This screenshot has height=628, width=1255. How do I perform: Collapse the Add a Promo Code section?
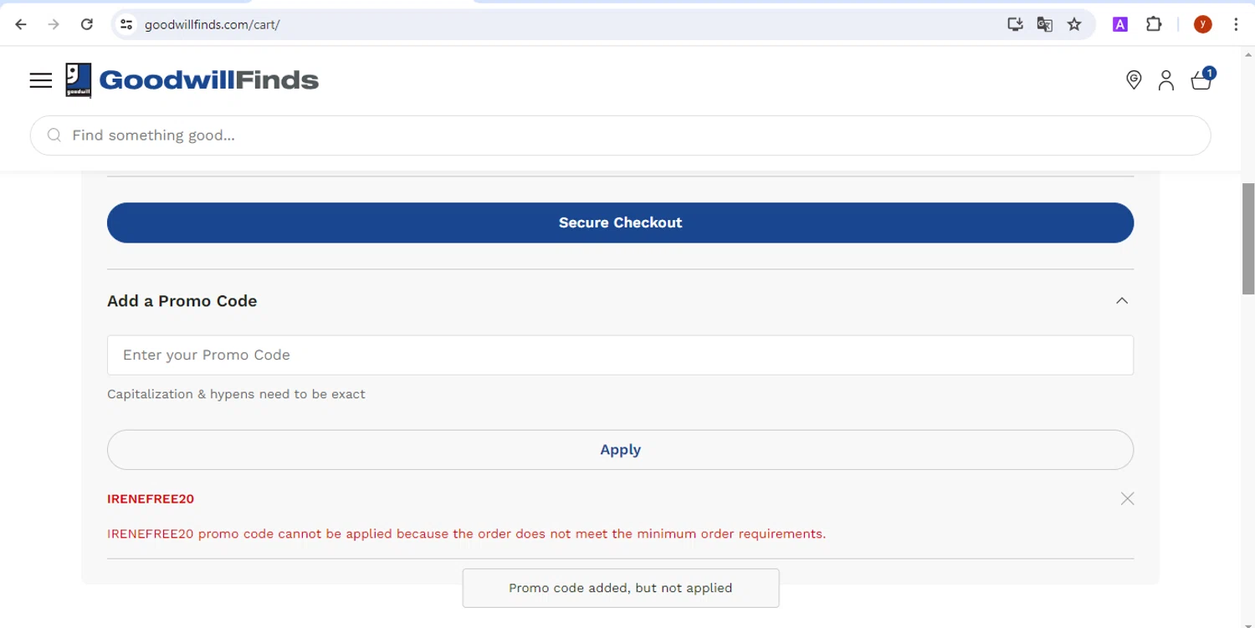[x=1122, y=301]
